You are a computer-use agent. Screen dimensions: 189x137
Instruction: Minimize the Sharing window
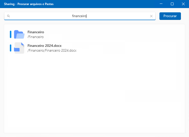click(161, 4)
